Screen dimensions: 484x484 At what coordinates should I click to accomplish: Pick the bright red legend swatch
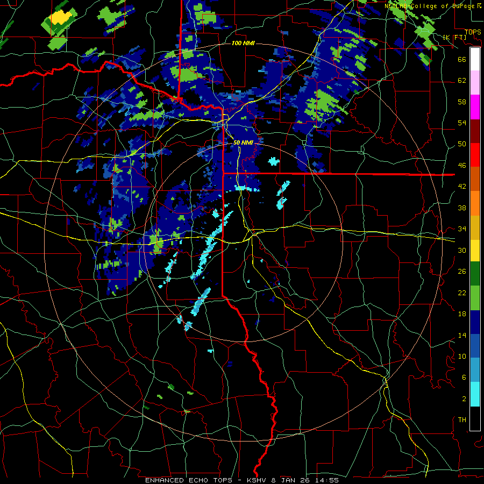475,155
